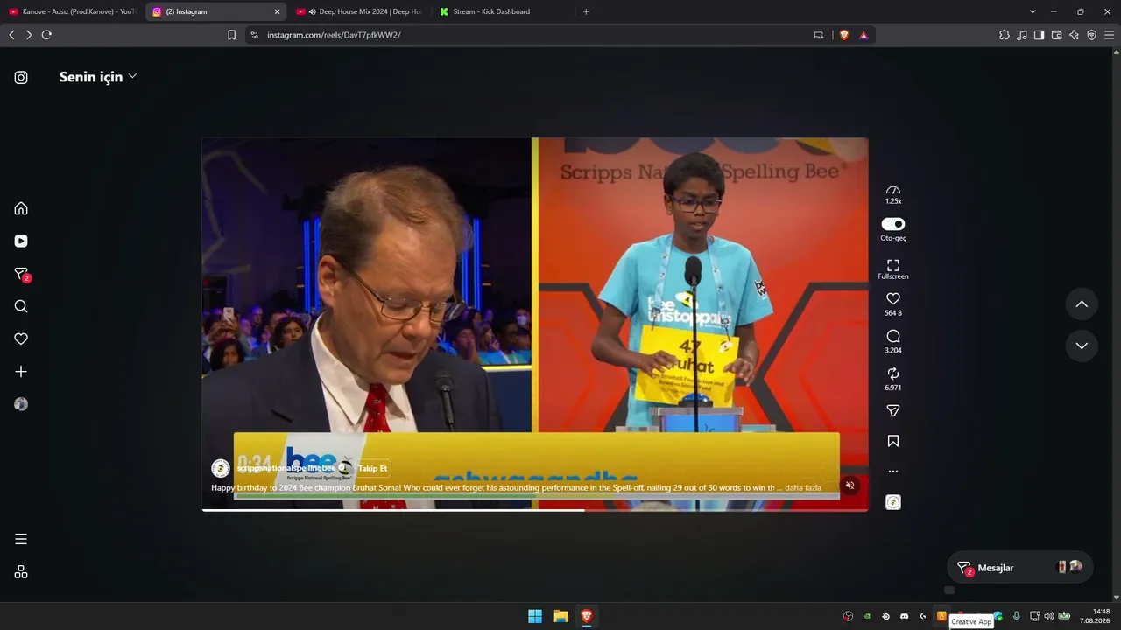This screenshot has height=630, width=1121.
Task: Open the browser main menu
Action: coord(1109,35)
